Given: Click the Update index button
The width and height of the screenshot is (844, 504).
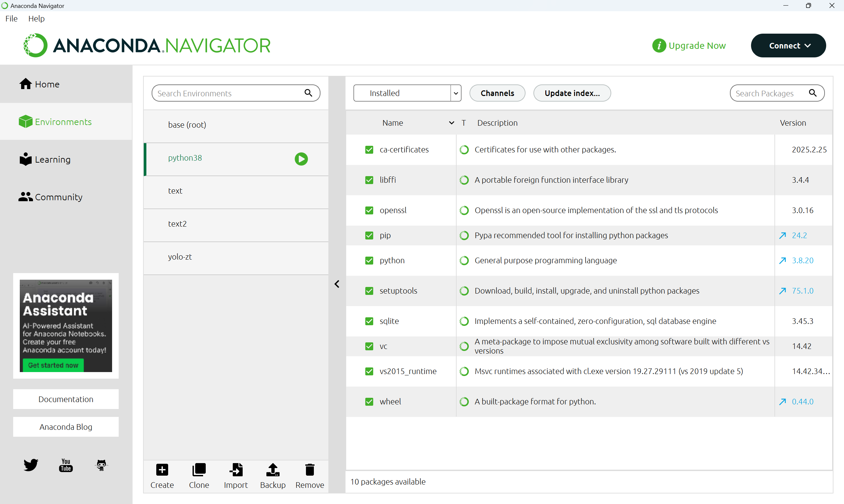Looking at the screenshot, I should point(572,93).
